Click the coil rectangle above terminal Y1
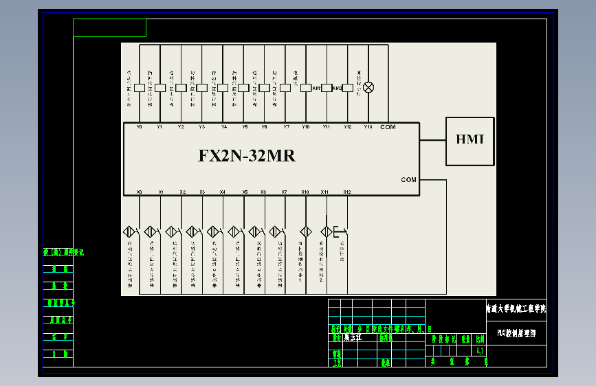 coord(160,88)
